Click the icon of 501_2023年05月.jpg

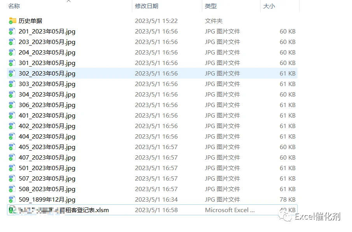pos(12,168)
